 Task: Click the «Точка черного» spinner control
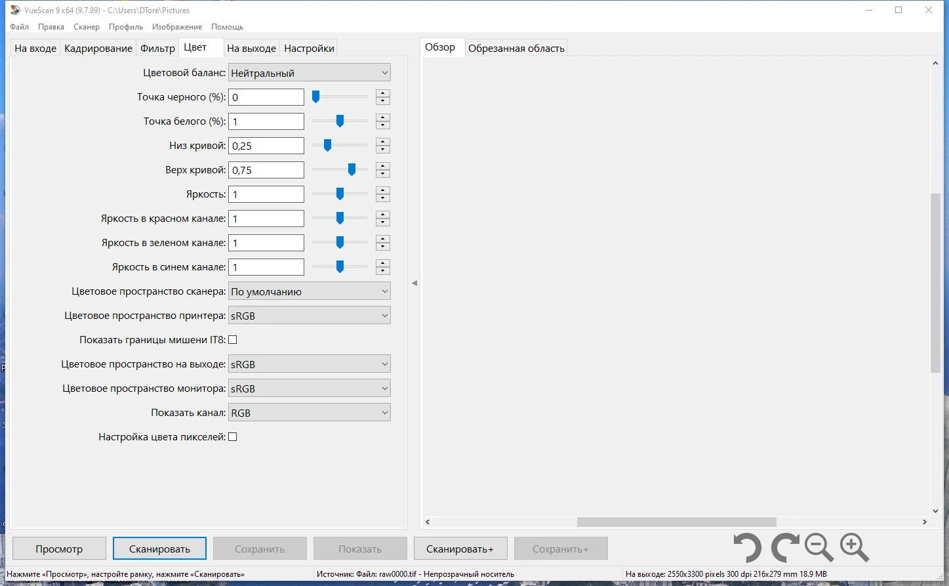coord(383,97)
